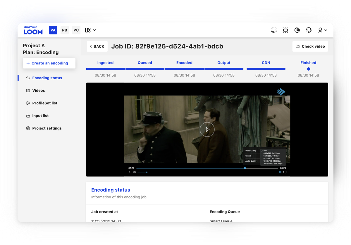
Task: Select 1962x1080, 2982kbps quality
Action: click(x=273, y=164)
